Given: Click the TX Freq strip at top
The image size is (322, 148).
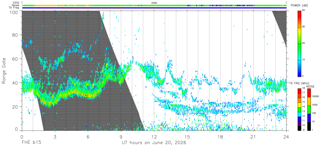Looking at the screenshot, I should click(x=154, y=8).
